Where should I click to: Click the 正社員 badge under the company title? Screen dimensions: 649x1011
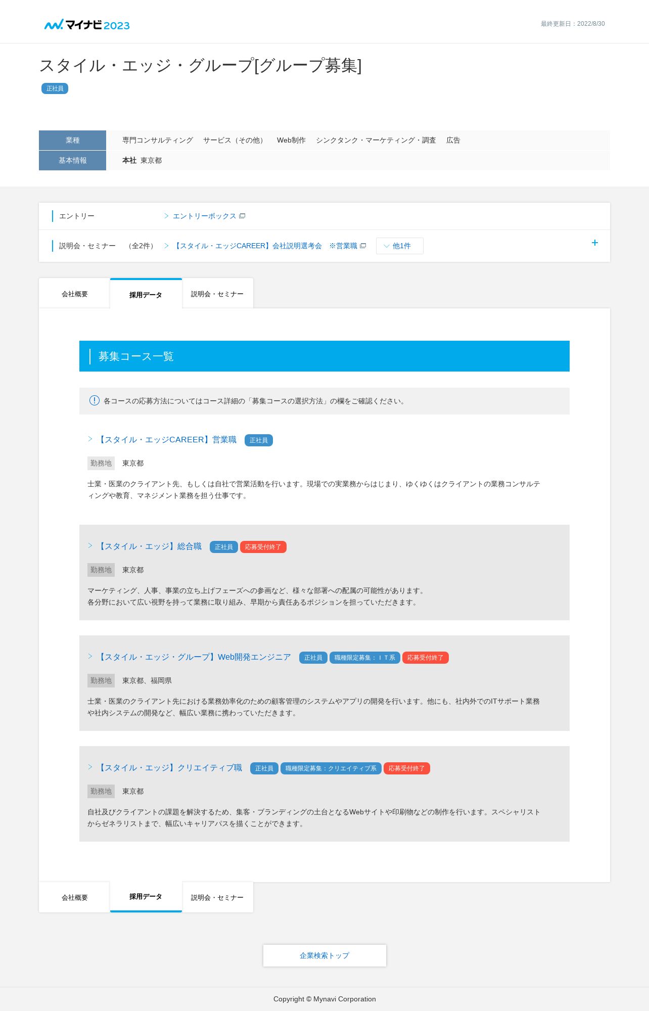pyautogui.click(x=55, y=88)
